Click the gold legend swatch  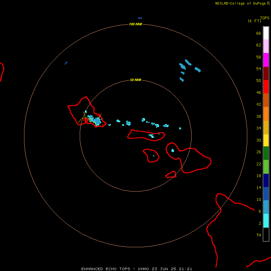(266, 127)
